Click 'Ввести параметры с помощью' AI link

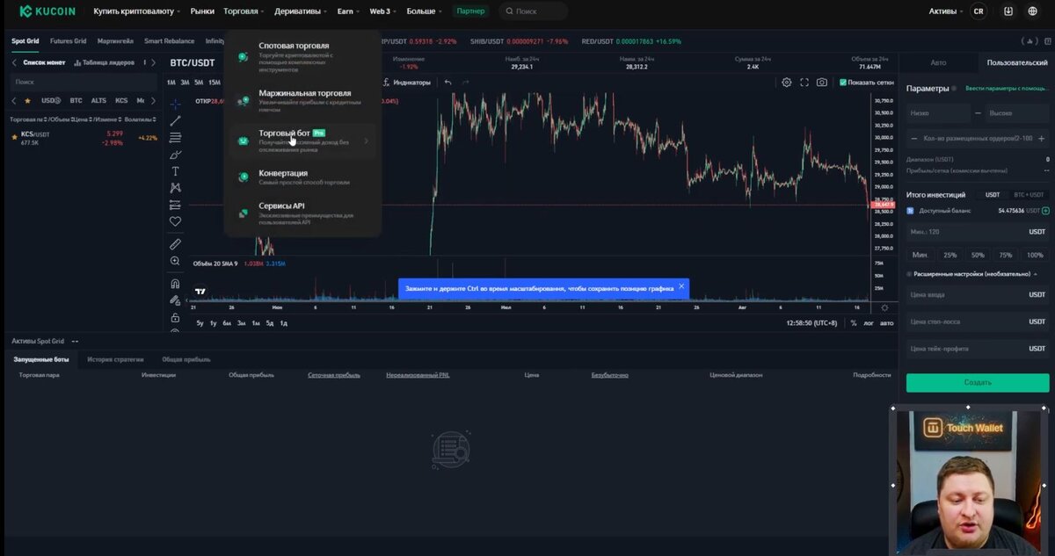(1007, 88)
